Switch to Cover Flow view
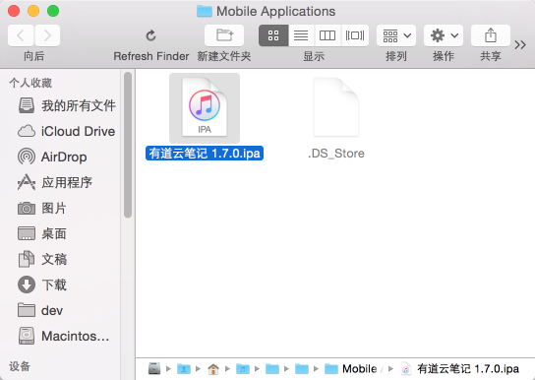Viewport: 535px width, 380px height. click(x=355, y=35)
